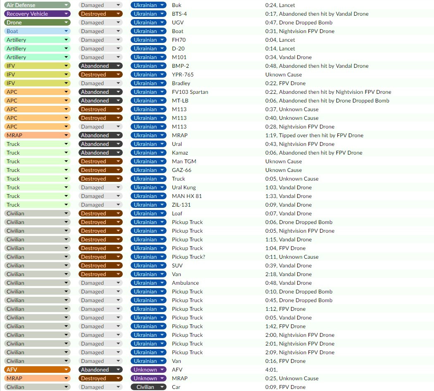Expand the APC dropdown in FV103 Spartan row
This screenshot has height=391, width=434.
click(37, 92)
